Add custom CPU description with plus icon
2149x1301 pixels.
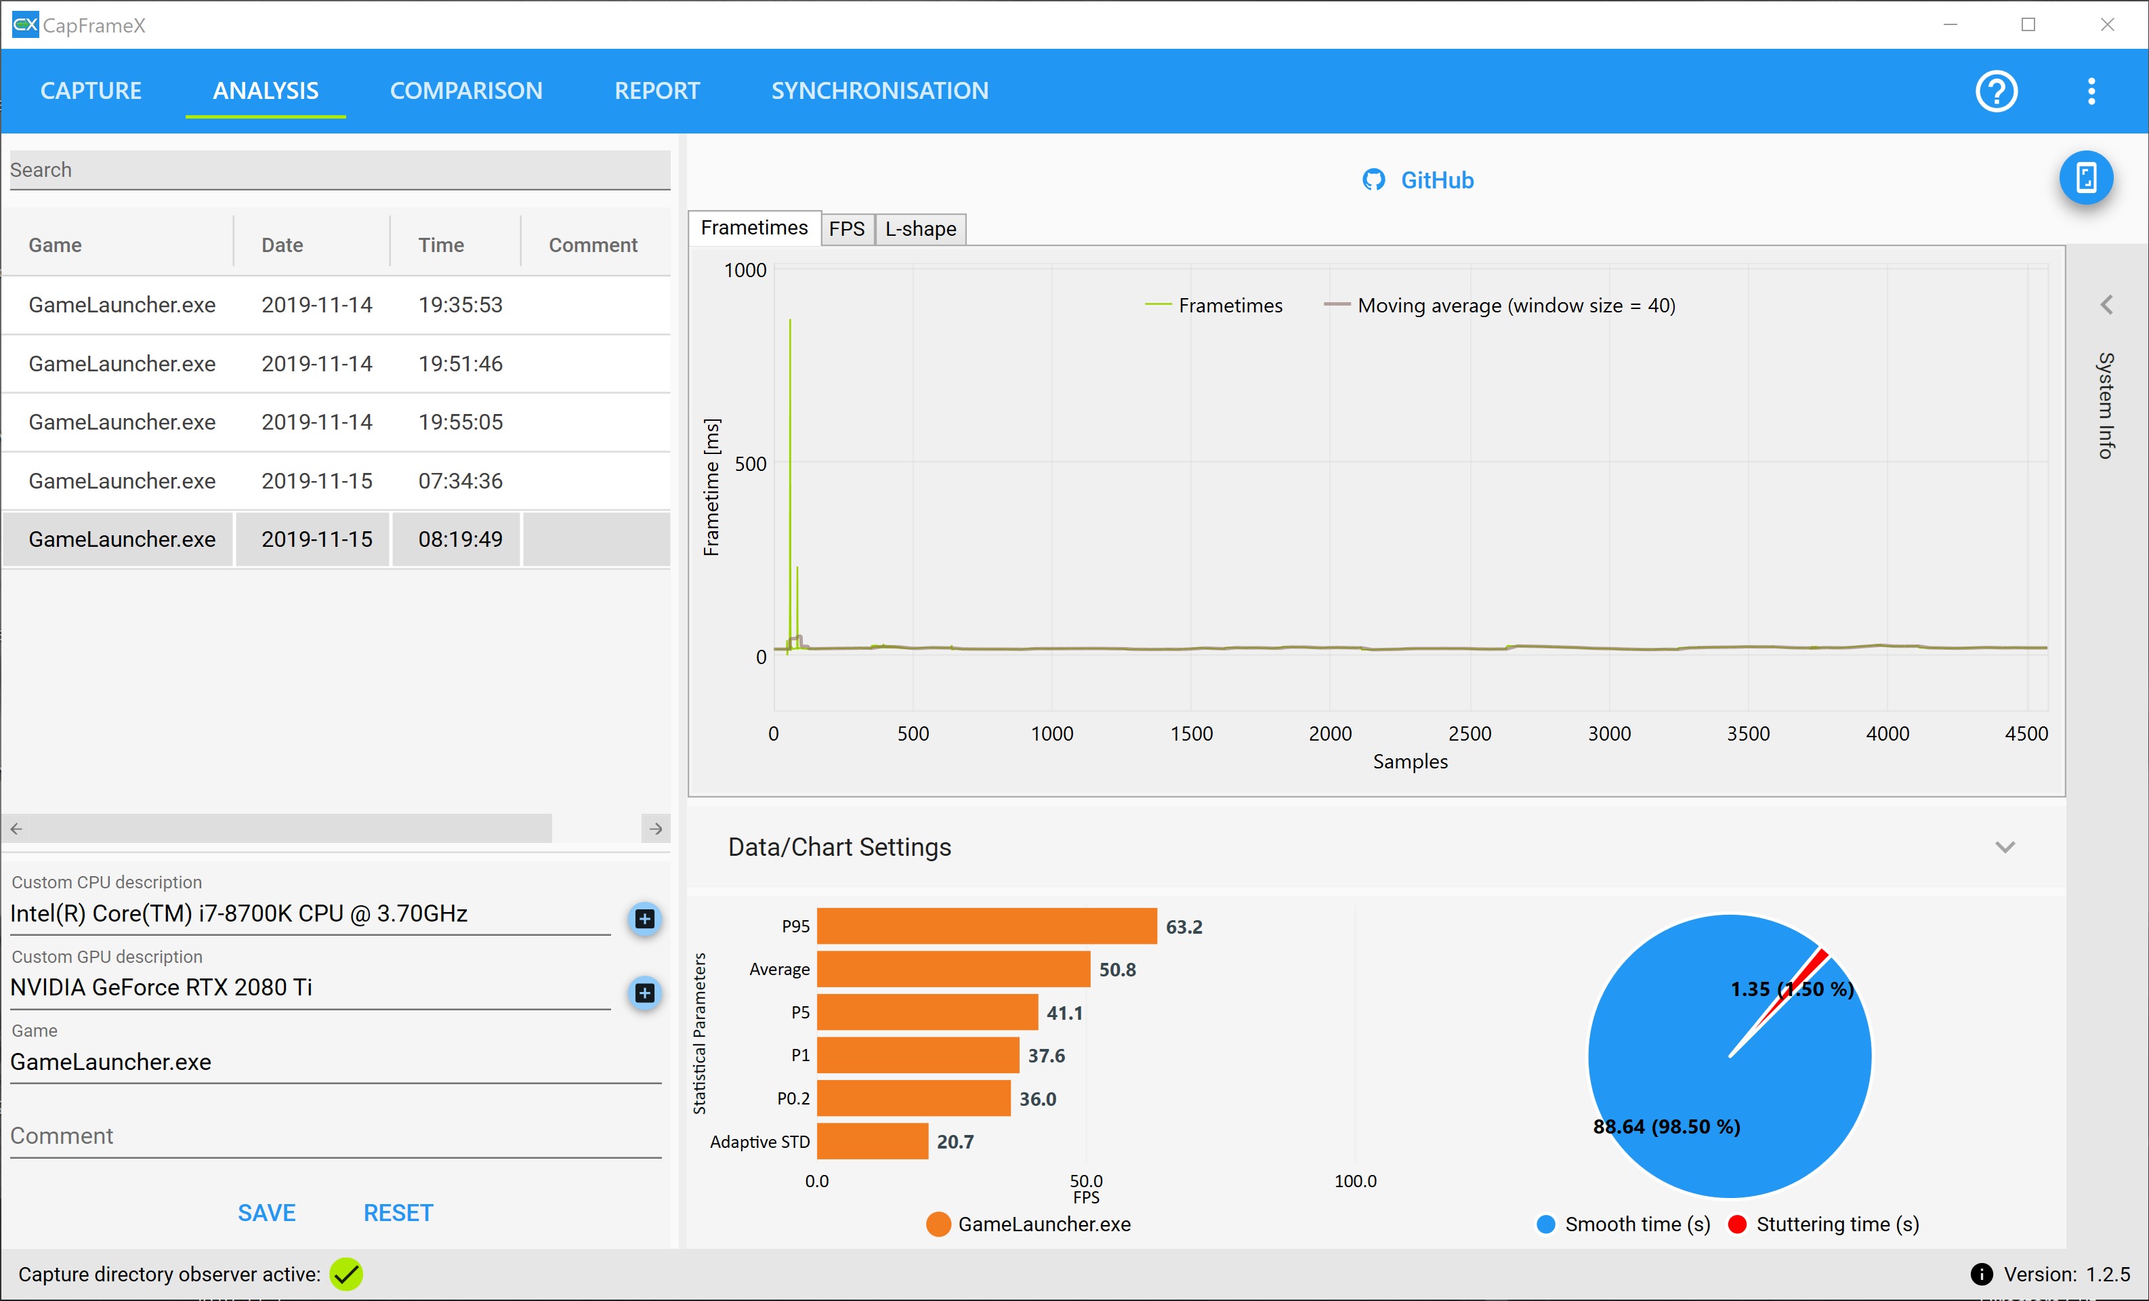tap(644, 918)
